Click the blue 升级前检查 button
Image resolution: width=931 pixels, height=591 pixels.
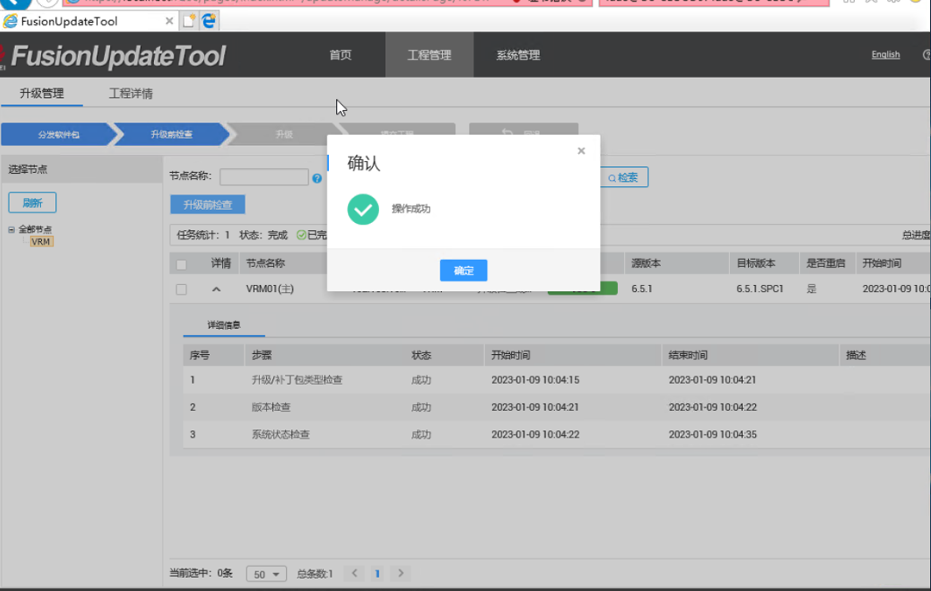207,205
